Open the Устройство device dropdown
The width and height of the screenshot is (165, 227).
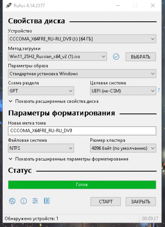click(x=82, y=39)
